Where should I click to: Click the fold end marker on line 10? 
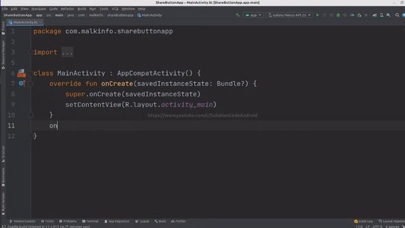point(30,115)
